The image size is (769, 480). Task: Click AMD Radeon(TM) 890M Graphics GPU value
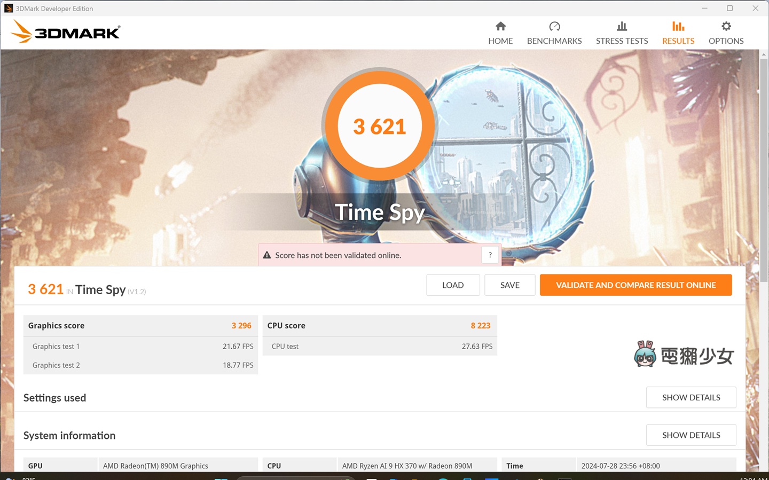[155, 466]
